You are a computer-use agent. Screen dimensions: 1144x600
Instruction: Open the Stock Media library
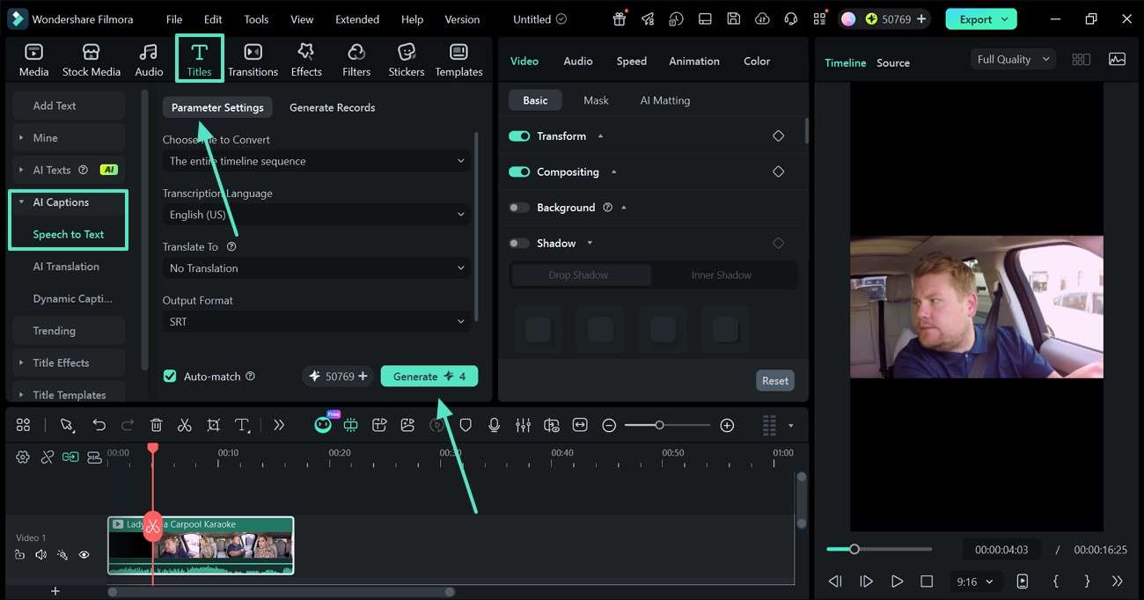(91, 60)
